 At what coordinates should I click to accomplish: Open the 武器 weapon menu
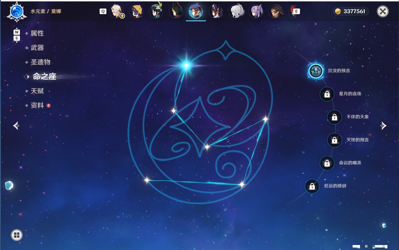[37, 48]
